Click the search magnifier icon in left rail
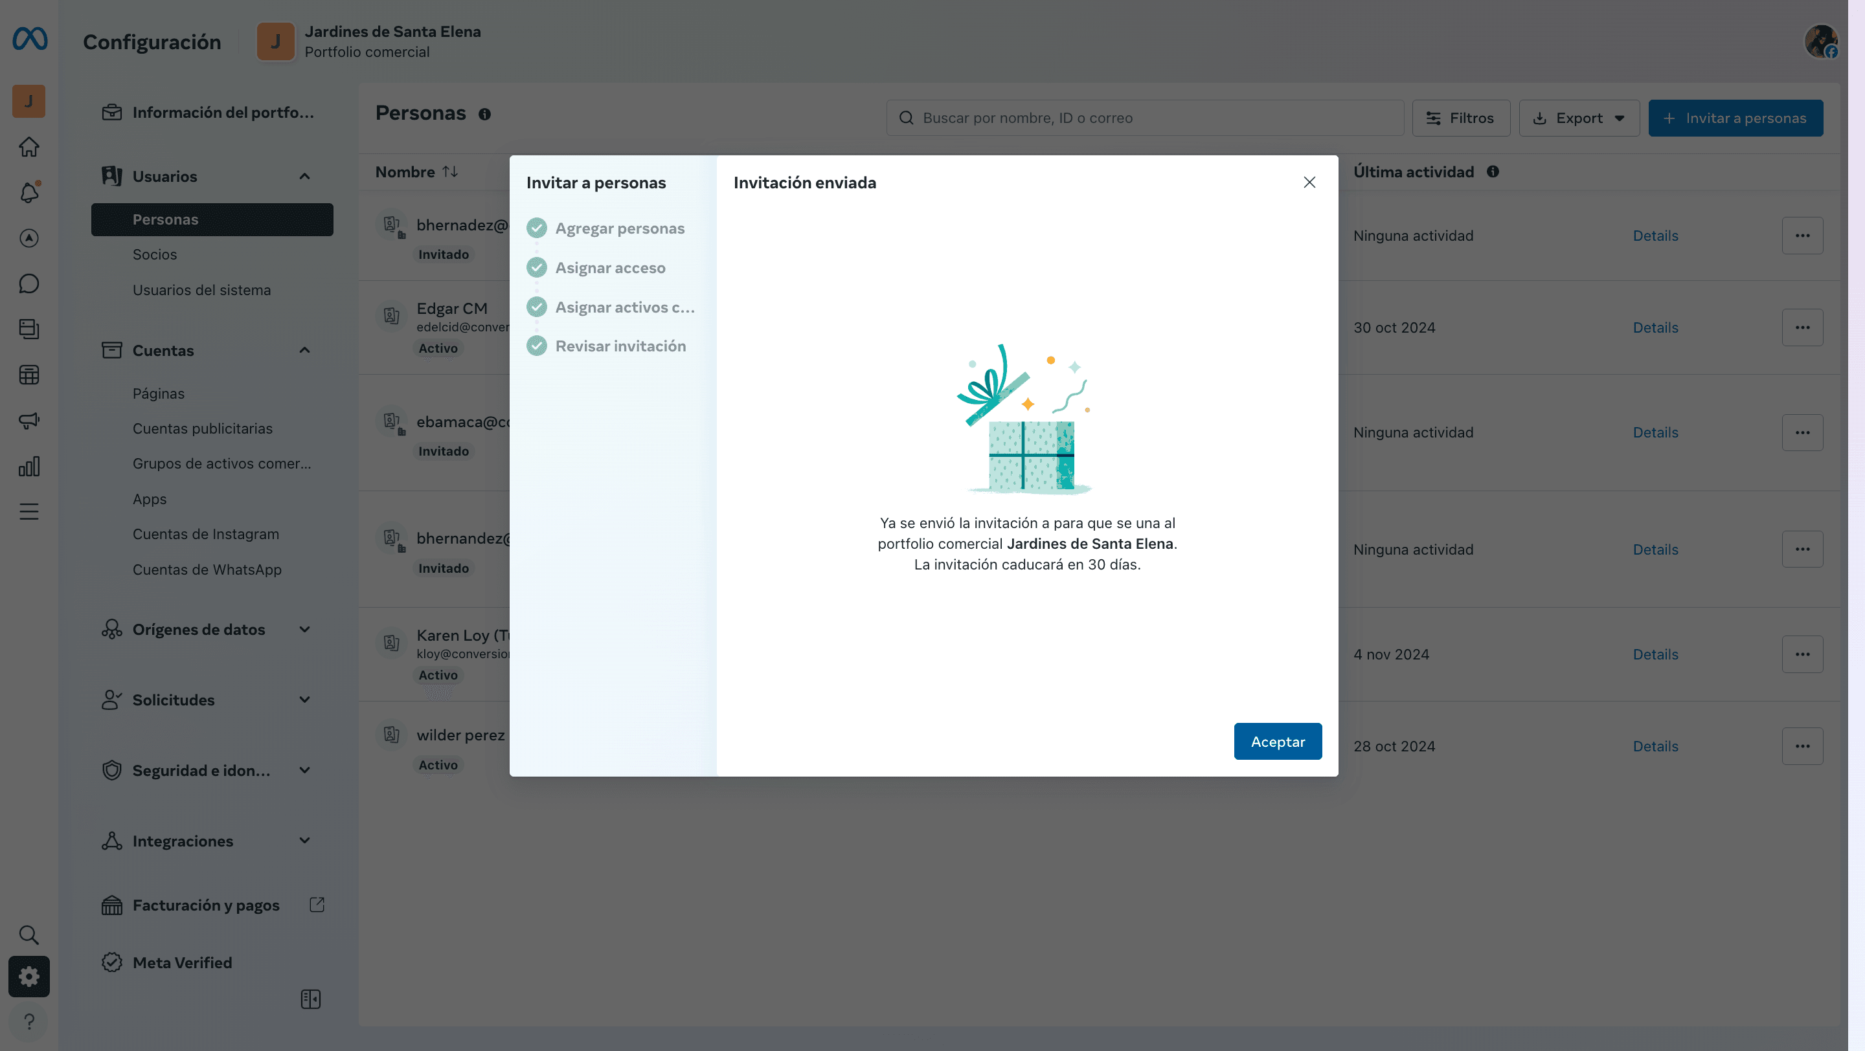This screenshot has width=1865, height=1051. 29,935
